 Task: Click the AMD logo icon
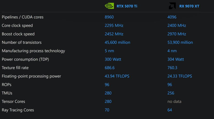172,6
